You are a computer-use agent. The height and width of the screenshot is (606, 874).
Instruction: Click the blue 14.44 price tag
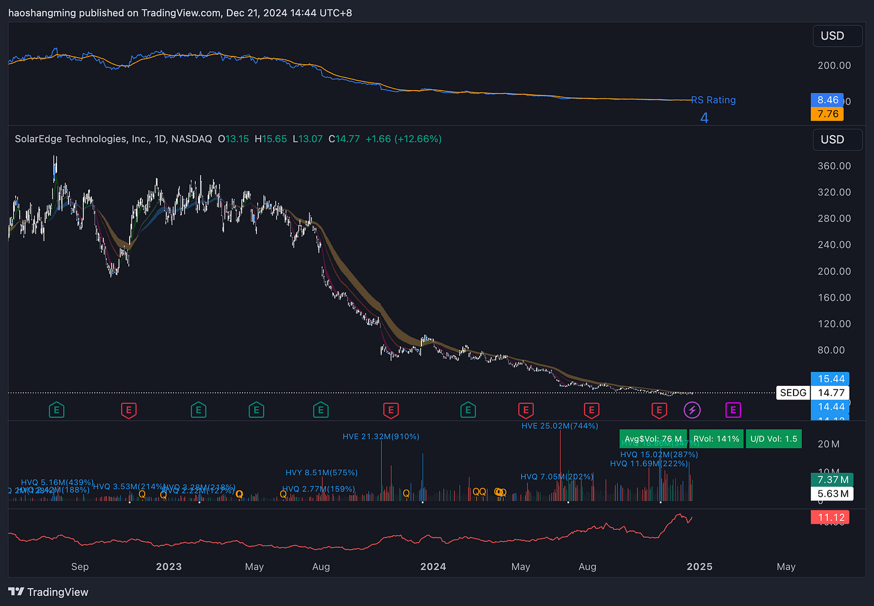[x=831, y=407]
